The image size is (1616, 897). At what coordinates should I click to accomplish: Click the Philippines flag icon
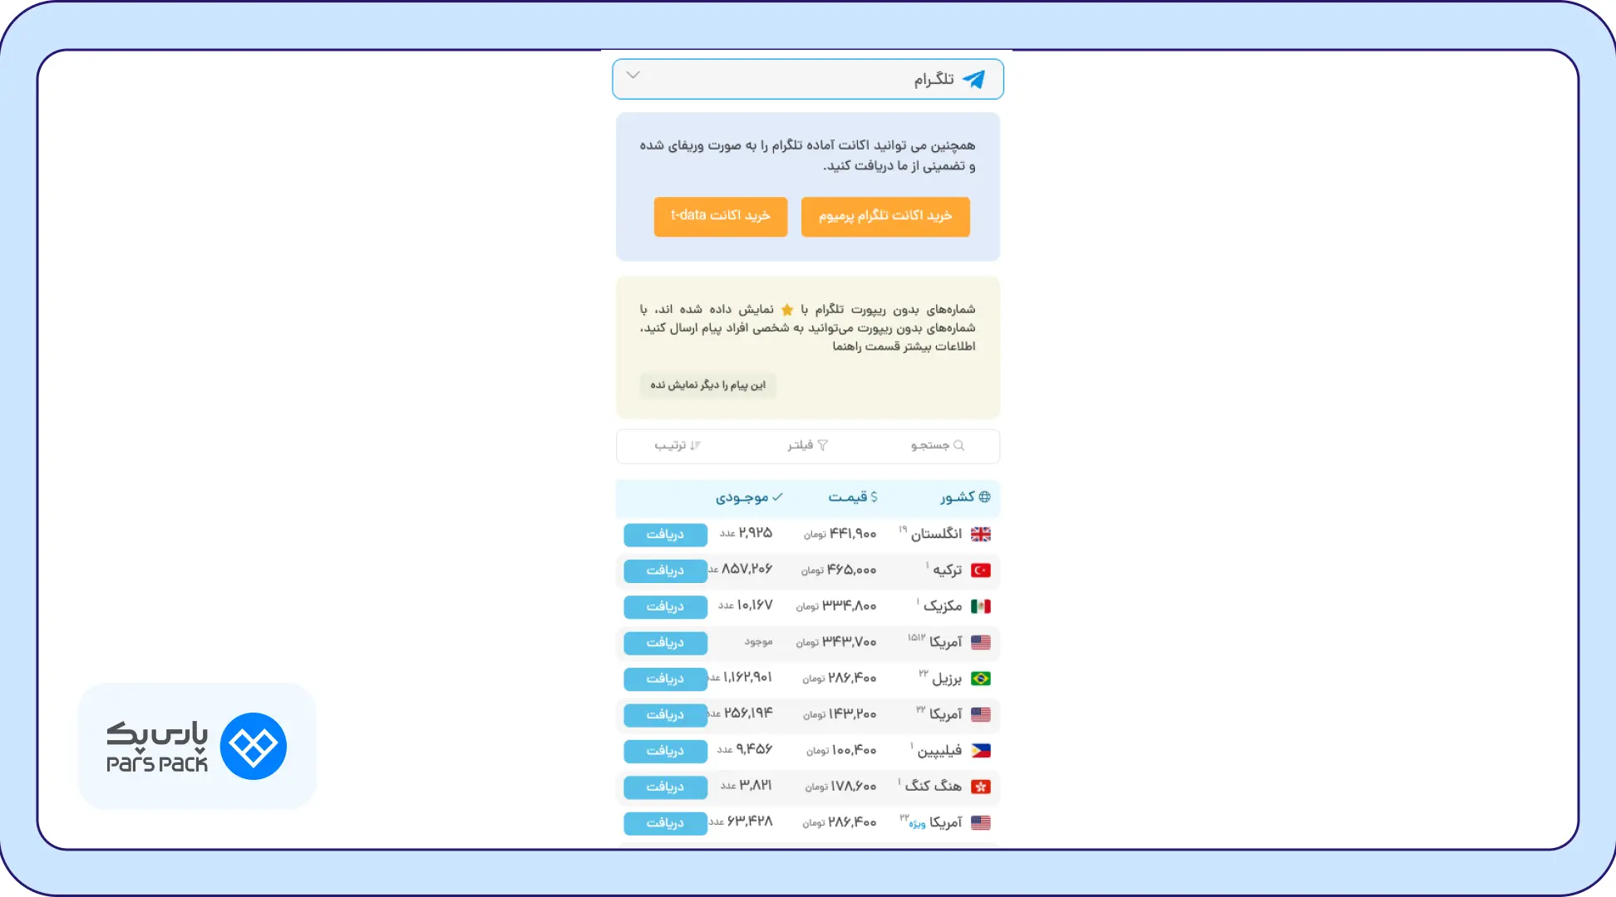[981, 751]
